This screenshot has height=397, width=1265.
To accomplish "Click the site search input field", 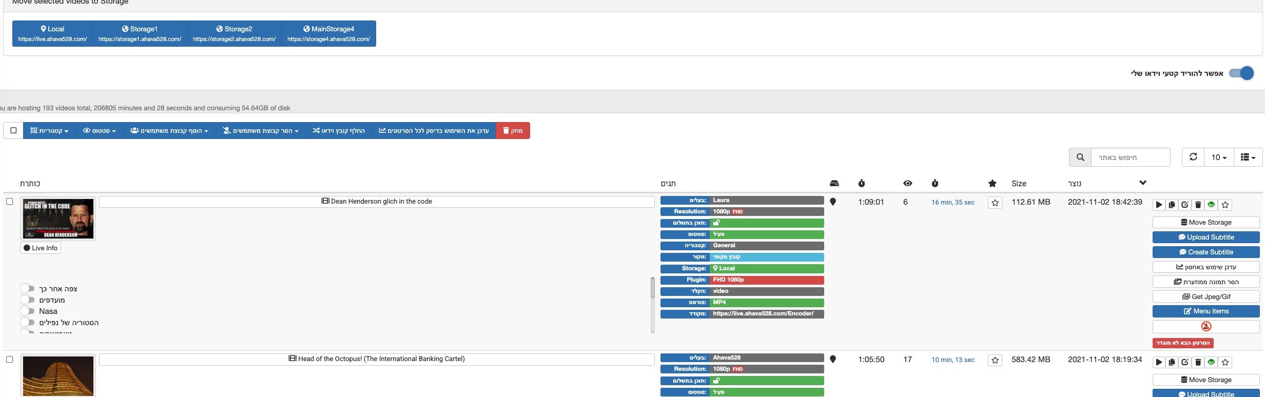I will tap(1131, 157).
